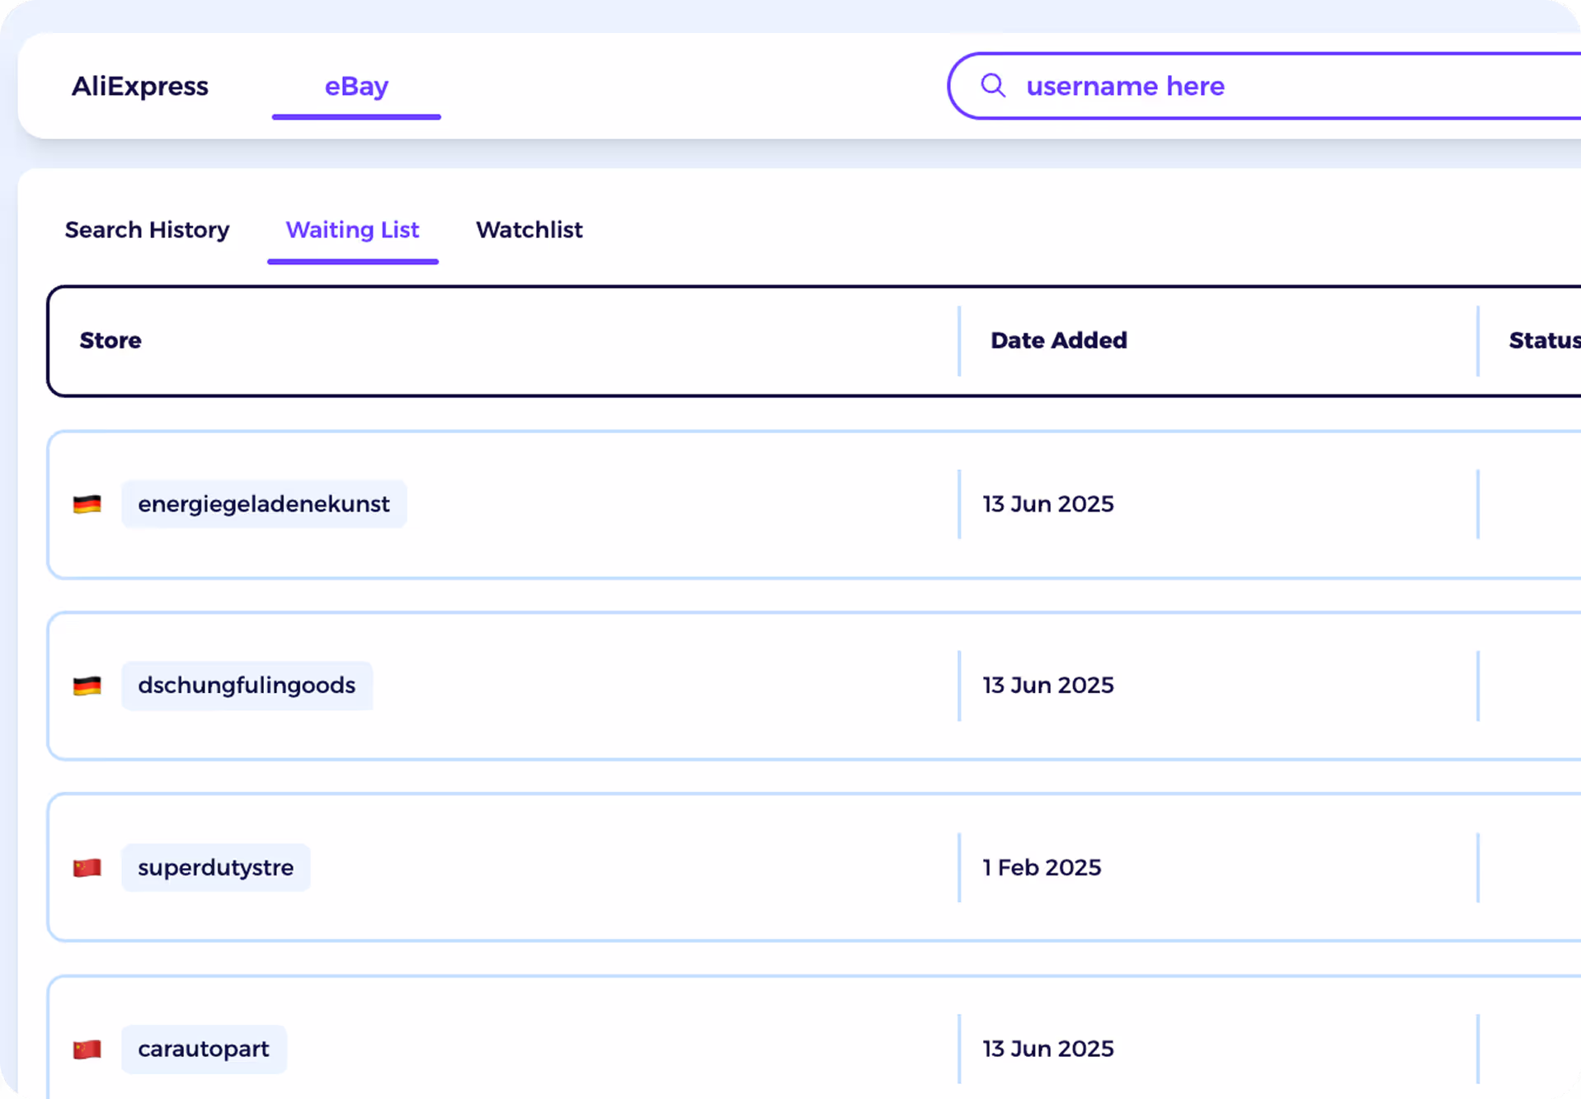Click the German flag beside energiegeladenekunst

tap(87, 504)
